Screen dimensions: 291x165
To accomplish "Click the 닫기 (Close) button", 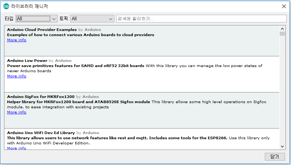I will [275, 157].
